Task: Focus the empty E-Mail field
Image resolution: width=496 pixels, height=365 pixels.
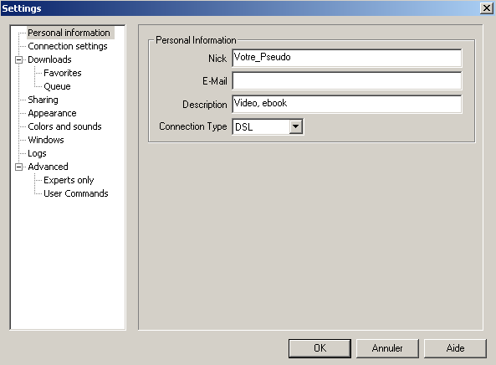Action: click(346, 81)
